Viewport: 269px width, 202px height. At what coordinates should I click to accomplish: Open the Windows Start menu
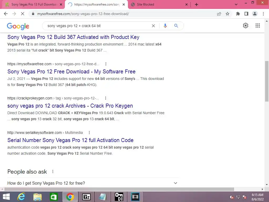click(x=6, y=197)
